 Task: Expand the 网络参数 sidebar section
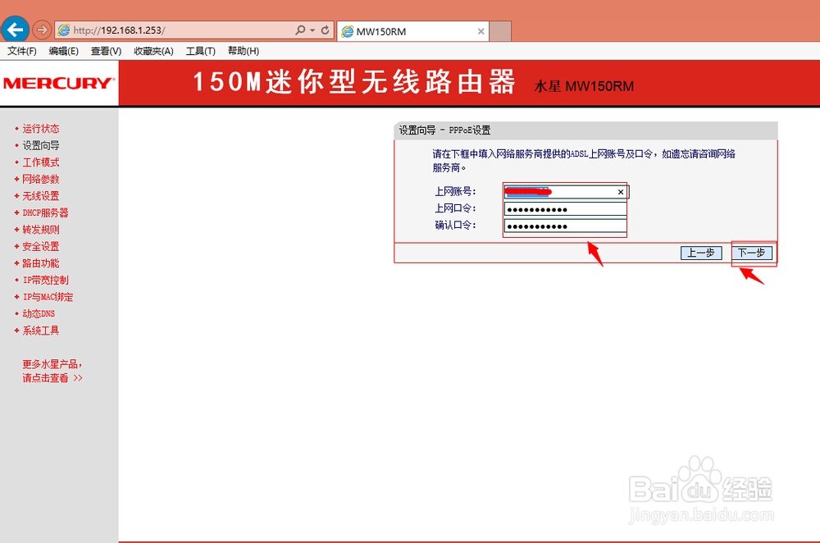point(41,179)
